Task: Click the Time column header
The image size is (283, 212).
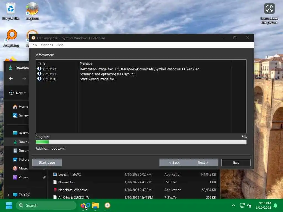Action: [x=41, y=63]
